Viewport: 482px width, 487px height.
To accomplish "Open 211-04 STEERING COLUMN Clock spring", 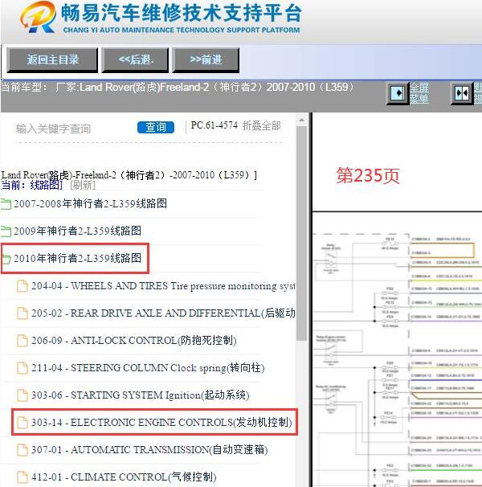I will click(x=148, y=368).
